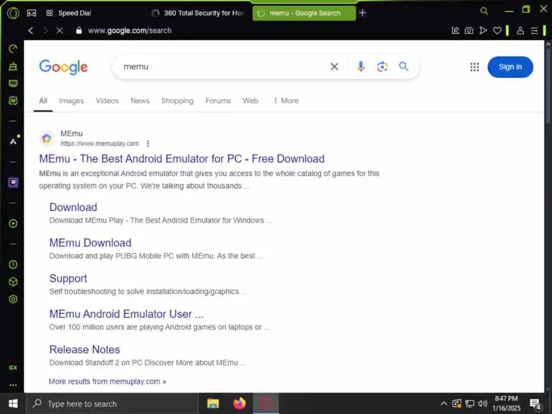Switch to Images results tab
This screenshot has height=414, width=552.
(72, 101)
